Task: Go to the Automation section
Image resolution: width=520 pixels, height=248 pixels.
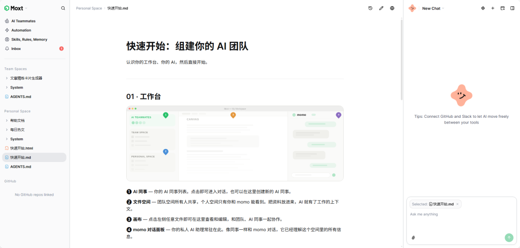Action: [21, 30]
